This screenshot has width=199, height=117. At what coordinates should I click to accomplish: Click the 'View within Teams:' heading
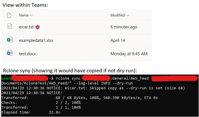click(x=25, y=5)
